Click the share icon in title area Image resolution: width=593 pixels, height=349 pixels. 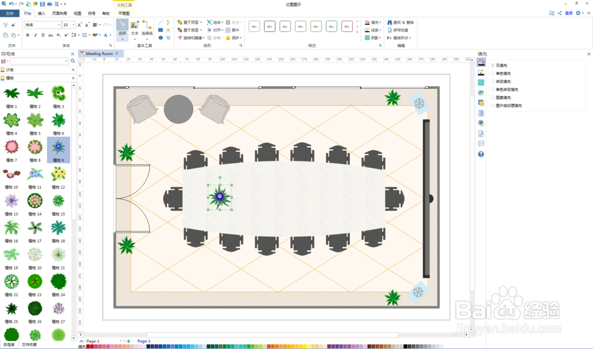[560, 13]
